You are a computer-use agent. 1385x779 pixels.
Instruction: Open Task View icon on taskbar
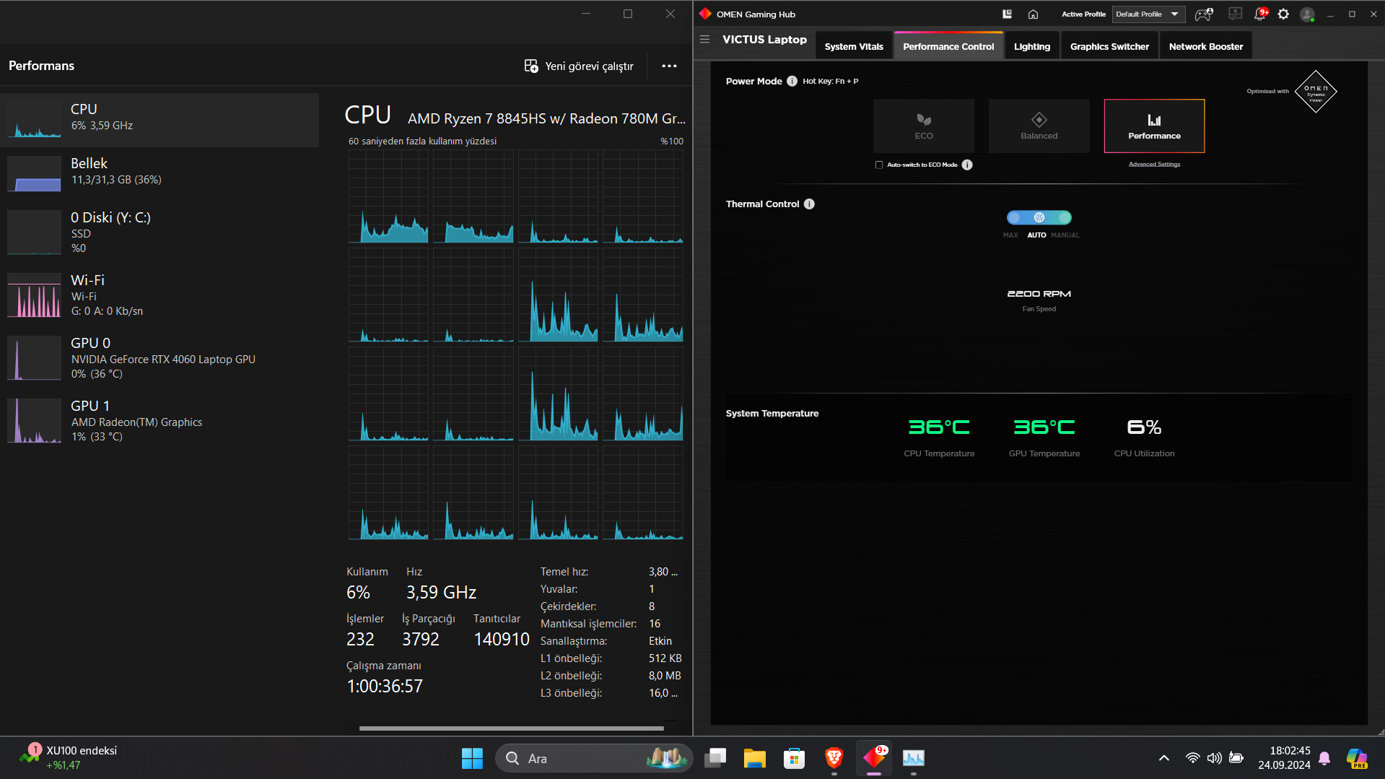[715, 758]
